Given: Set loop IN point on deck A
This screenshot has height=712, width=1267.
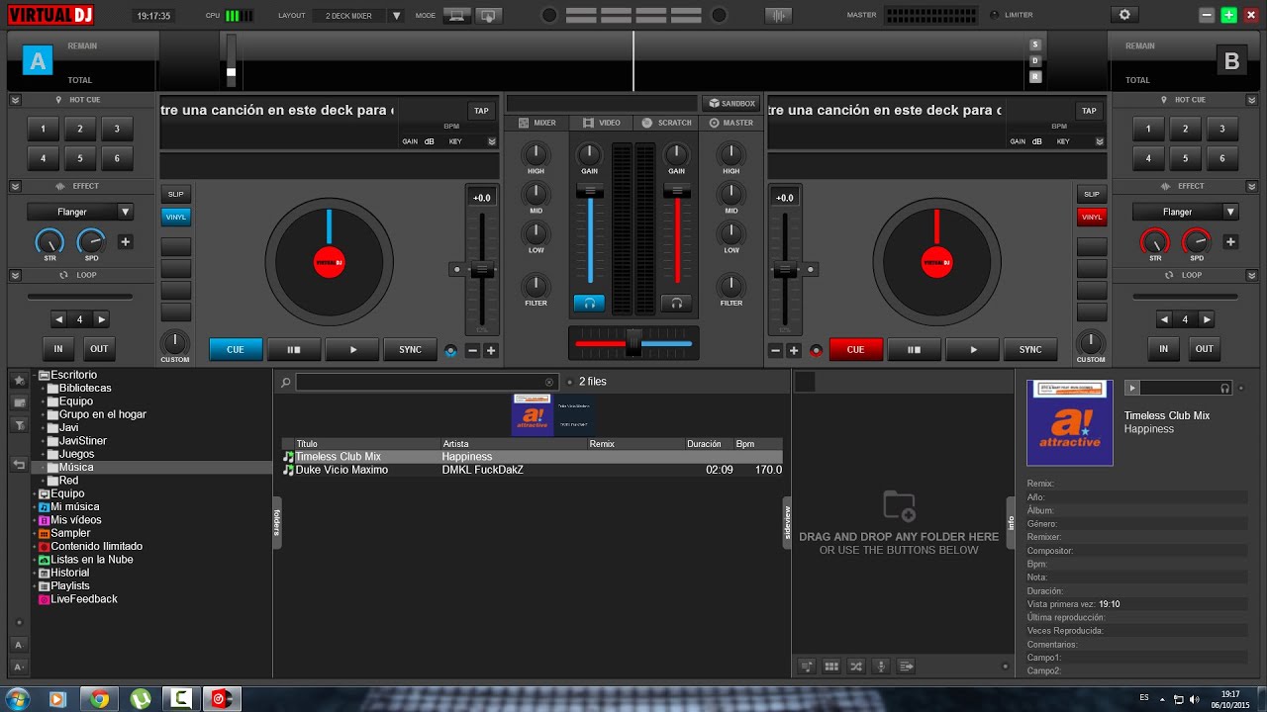Looking at the screenshot, I should 58,348.
